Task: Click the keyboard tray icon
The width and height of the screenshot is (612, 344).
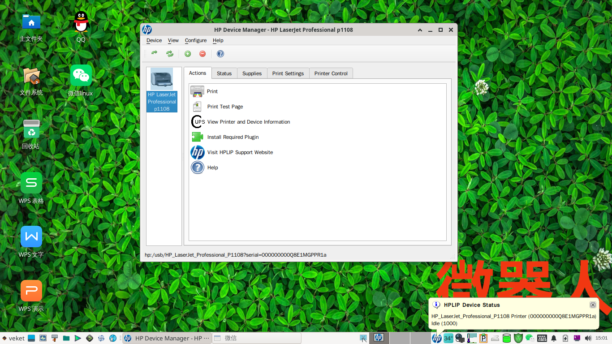Action: [542, 338]
